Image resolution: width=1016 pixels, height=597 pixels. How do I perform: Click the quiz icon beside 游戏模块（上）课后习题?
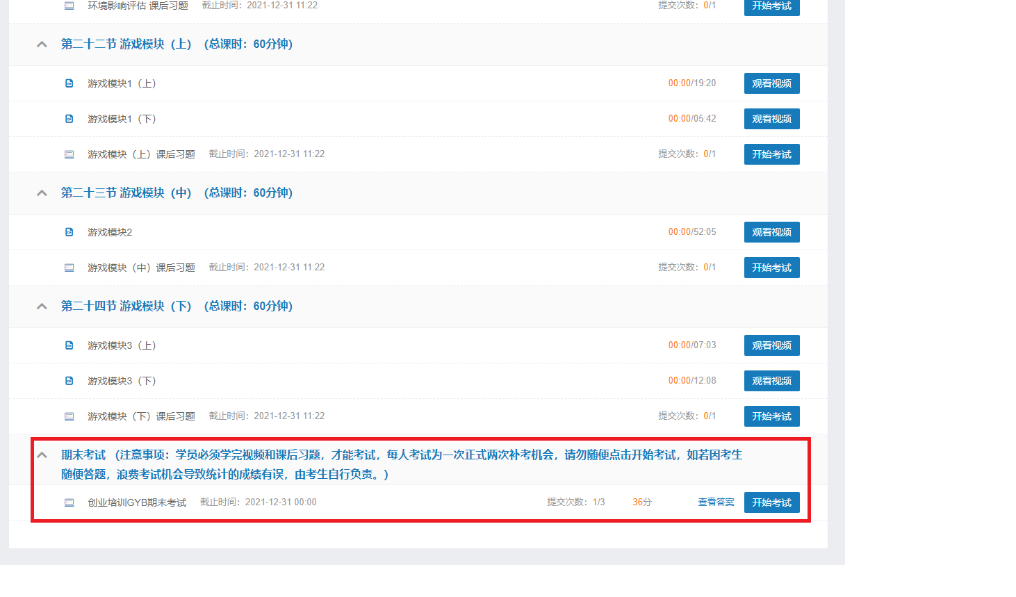[69, 154]
